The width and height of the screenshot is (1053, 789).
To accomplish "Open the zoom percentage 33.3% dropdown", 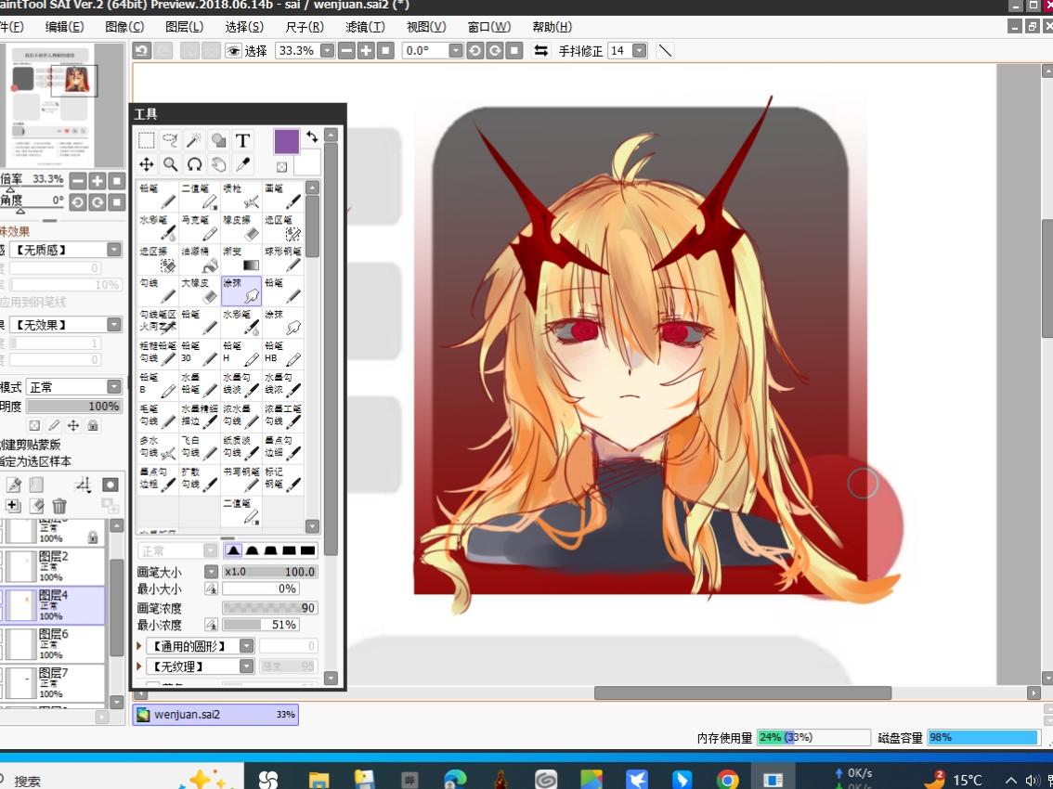I will (327, 51).
